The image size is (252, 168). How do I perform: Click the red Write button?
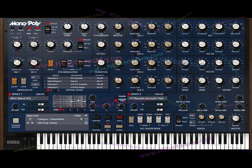click(x=120, y=117)
